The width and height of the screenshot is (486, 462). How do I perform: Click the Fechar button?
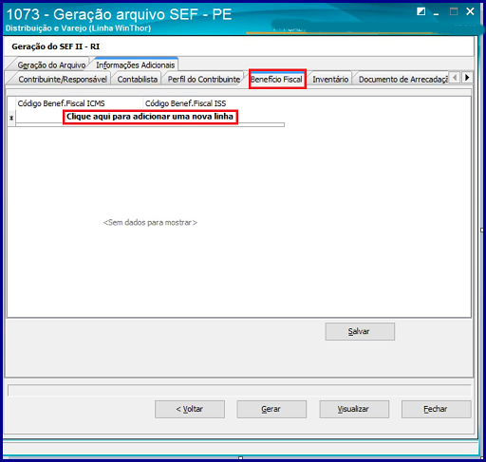point(437,409)
